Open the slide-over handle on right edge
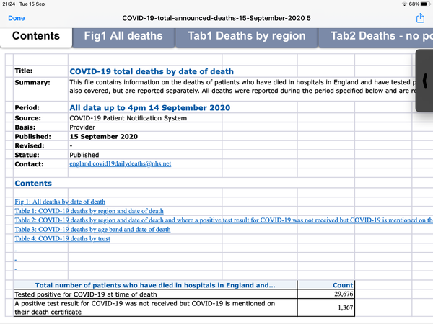433x324 pixels. coord(425,81)
